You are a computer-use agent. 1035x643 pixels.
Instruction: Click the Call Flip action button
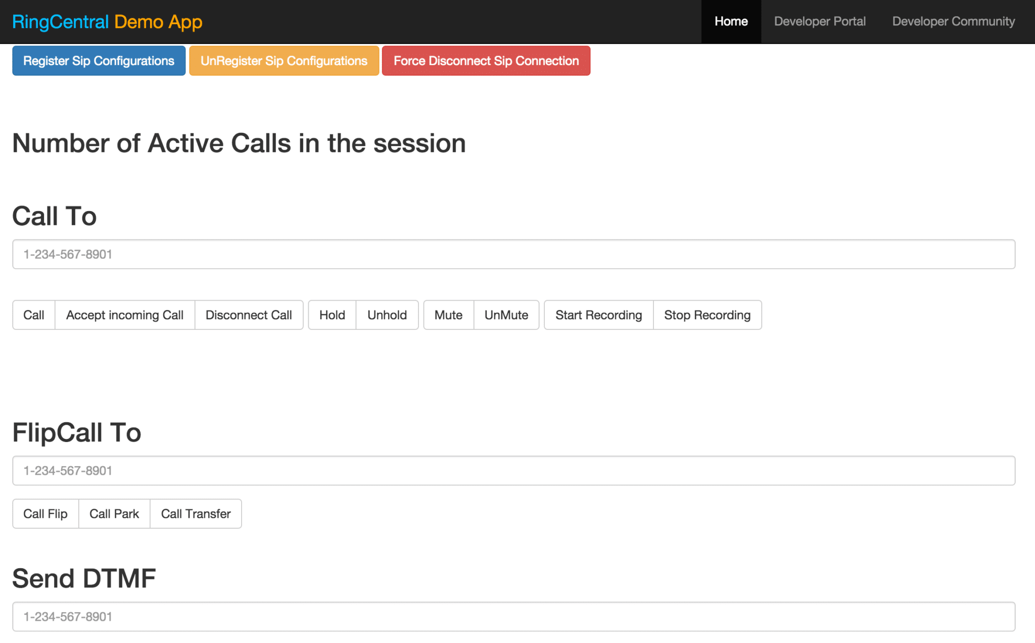tap(46, 513)
